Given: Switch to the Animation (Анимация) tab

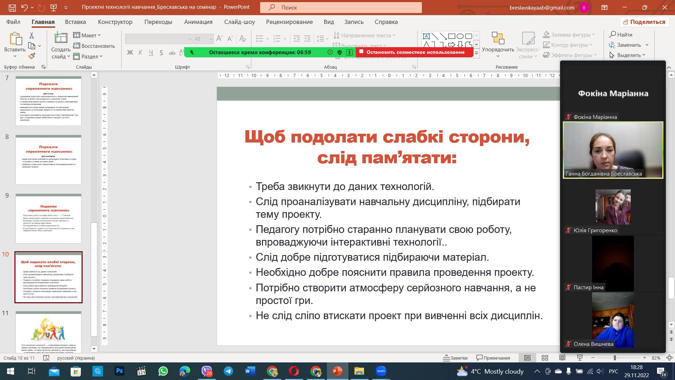Looking at the screenshot, I should pyautogui.click(x=198, y=22).
